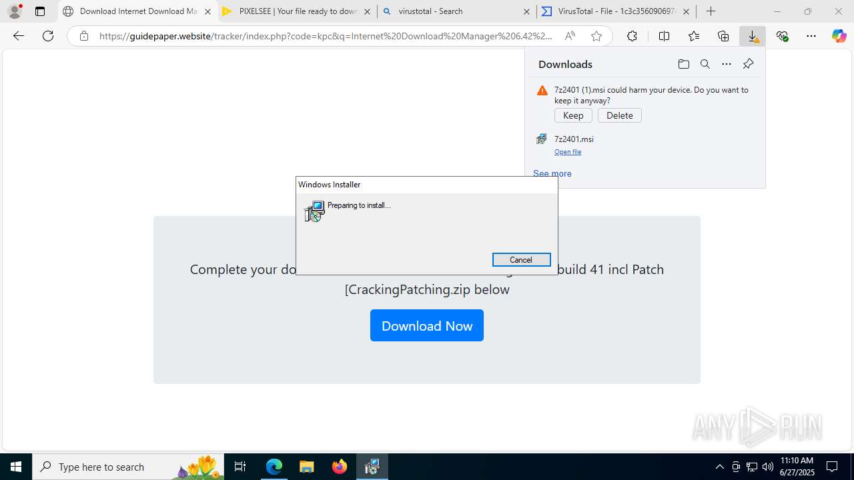
Task: Open the Extensions puzzle icon
Action: pyautogui.click(x=632, y=36)
